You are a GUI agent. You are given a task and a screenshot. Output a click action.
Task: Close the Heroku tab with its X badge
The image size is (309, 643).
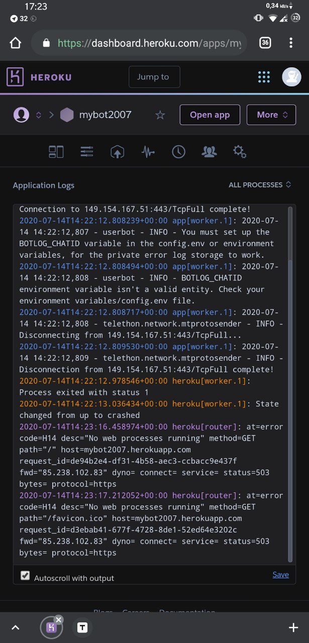click(x=58, y=620)
